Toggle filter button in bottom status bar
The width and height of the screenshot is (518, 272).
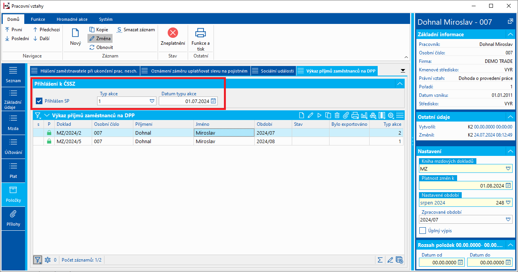[x=37, y=260]
